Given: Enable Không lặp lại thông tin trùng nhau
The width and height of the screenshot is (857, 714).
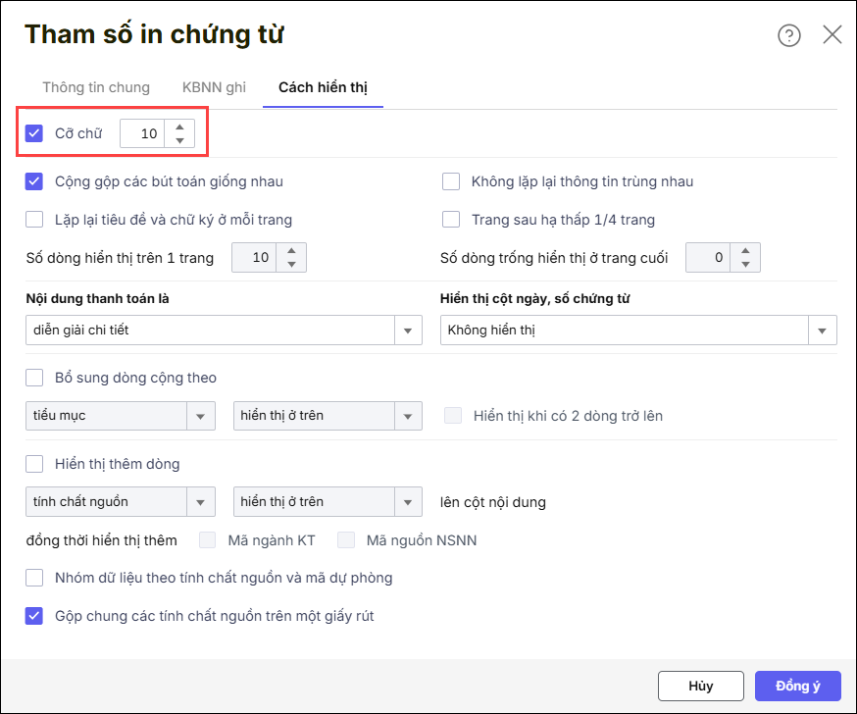Looking at the screenshot, I should [451, 181].
